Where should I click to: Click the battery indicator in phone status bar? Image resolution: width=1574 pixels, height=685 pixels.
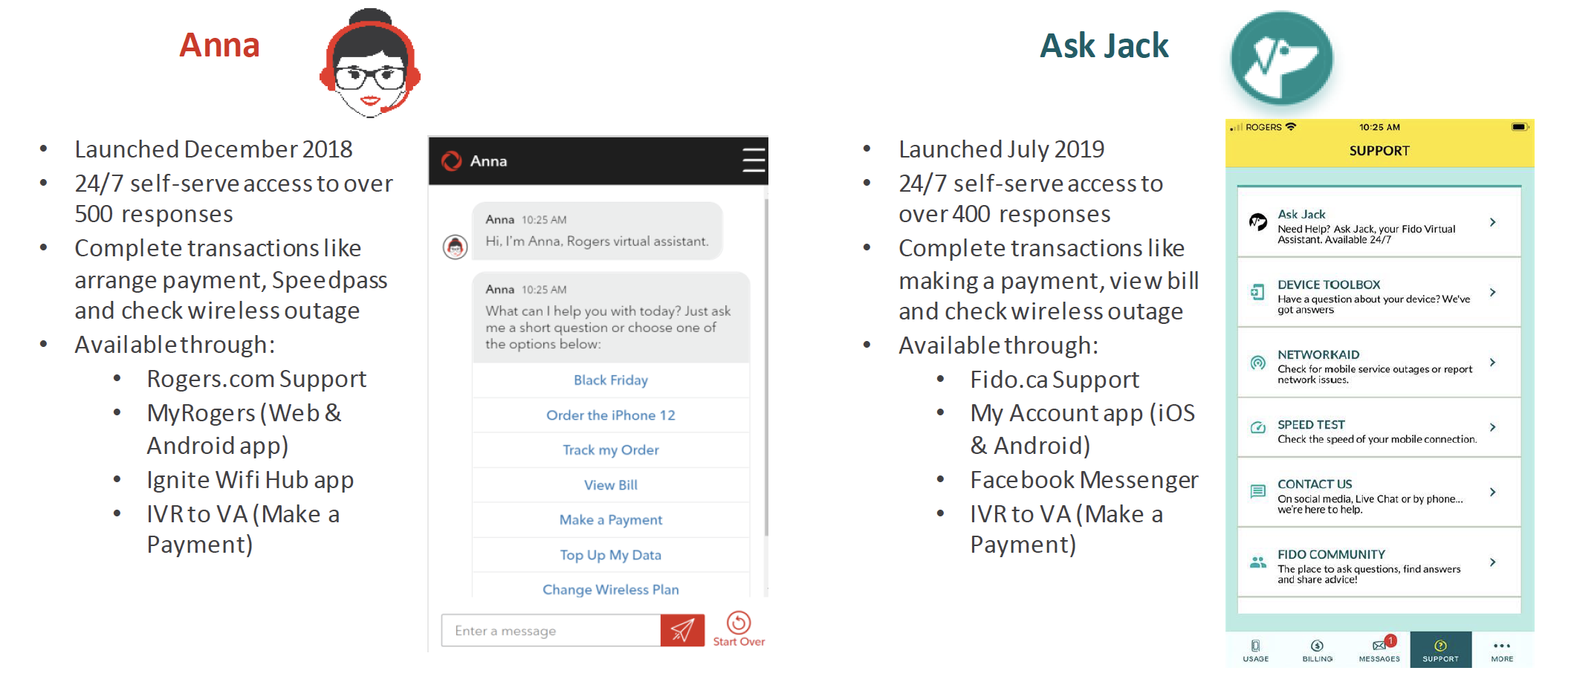pos(1519,127)
